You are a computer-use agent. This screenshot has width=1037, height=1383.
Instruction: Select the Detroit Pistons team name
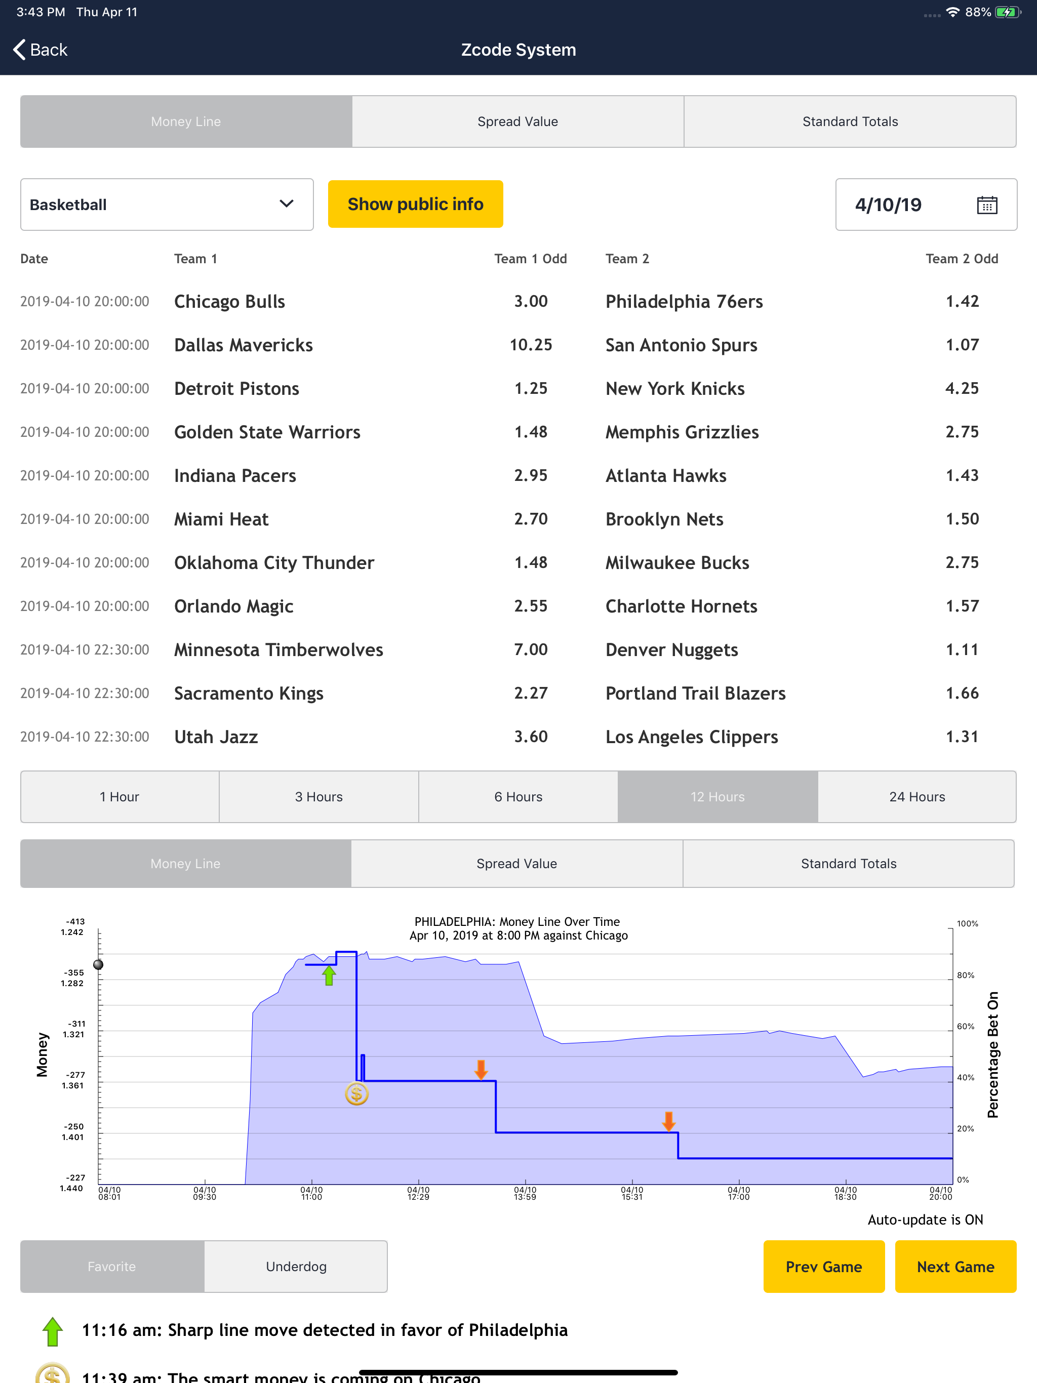[x=236, y=388]
